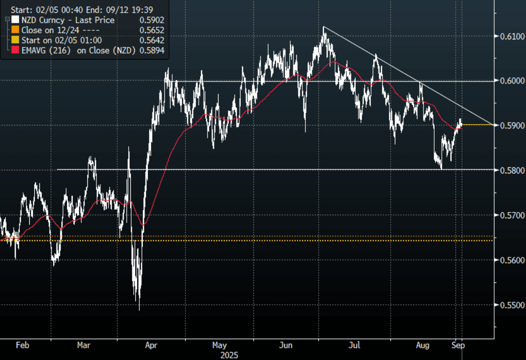526x360 pixels.
Task: Click the red EMAVG color swatch
Action: tap(16, 49)
